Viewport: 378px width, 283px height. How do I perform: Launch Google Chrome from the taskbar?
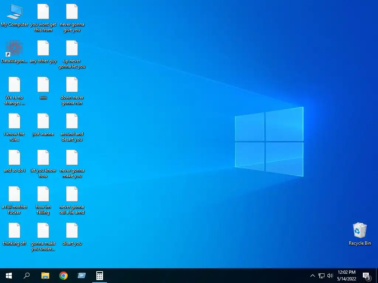[63, 276]
